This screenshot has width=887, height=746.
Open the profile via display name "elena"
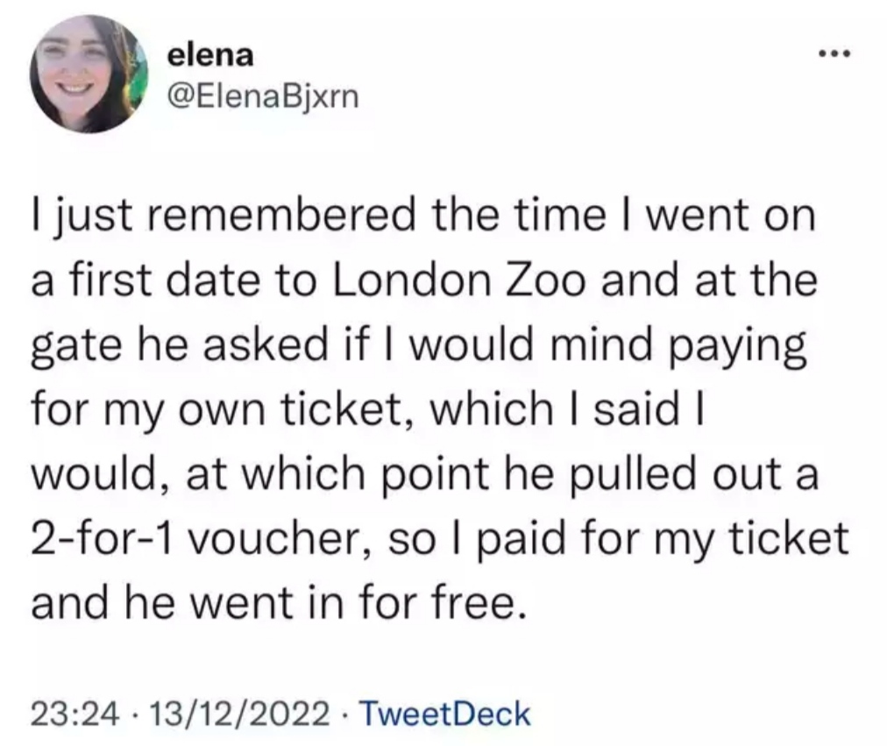tap(211, 55)
